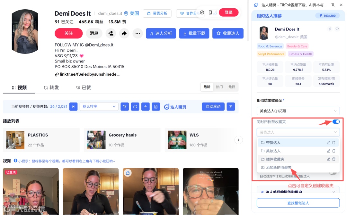Open the pinned 已置顶 video

[x=31, y=191]
